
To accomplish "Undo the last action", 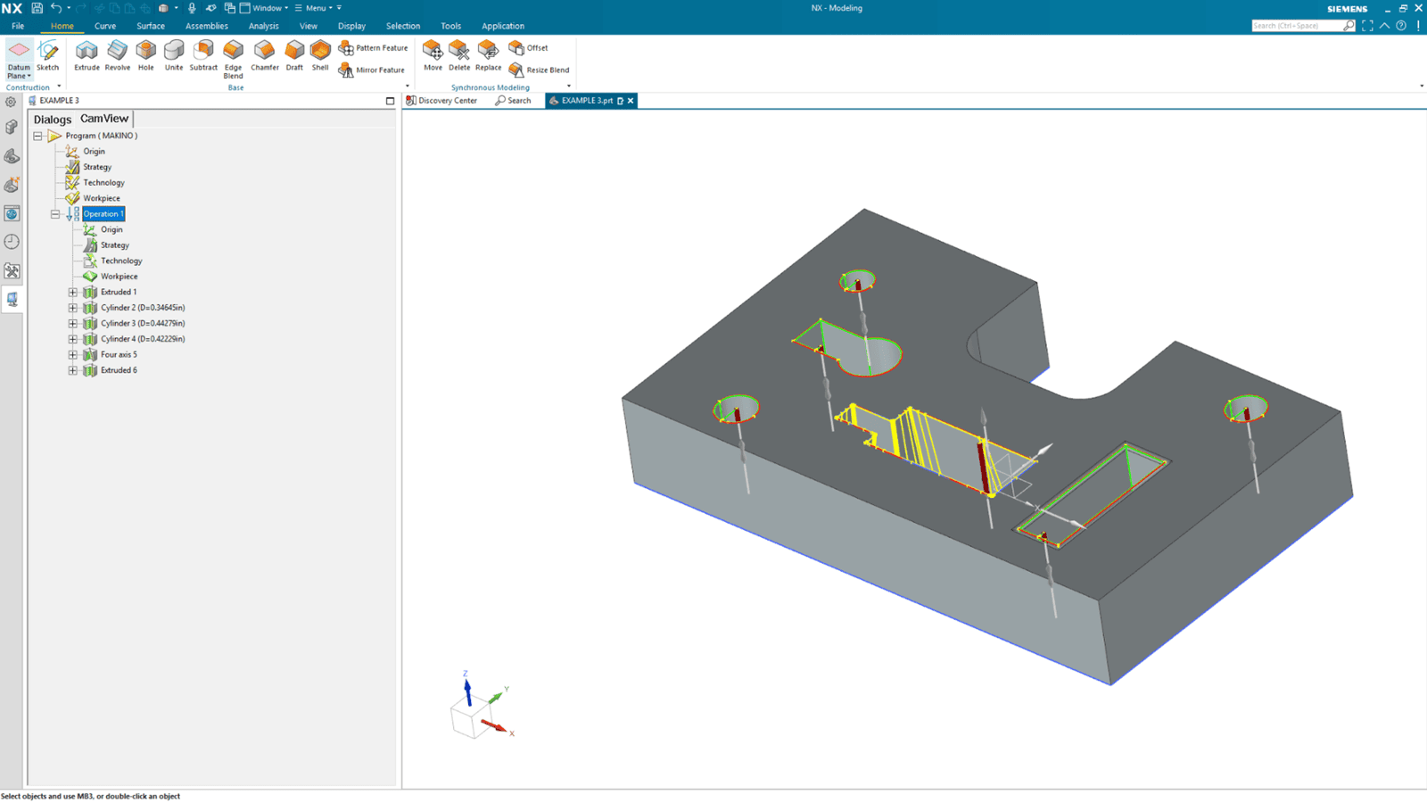I will click(x=55, y=8).
